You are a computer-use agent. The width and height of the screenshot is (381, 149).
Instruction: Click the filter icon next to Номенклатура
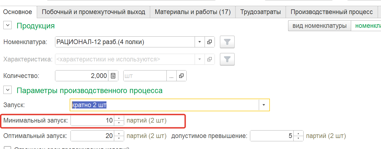pos(227,42)
